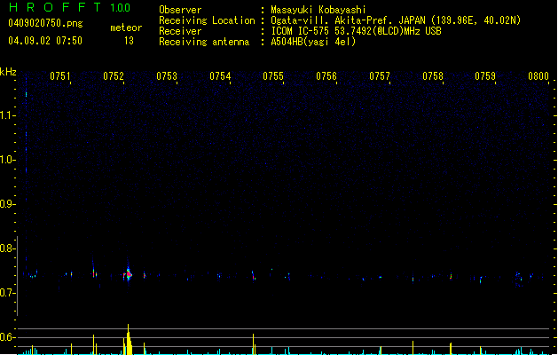Screen dimensions: 558x355
Task: Click the 1.0 kHz frequency label
Action: (x=8, y=160)
